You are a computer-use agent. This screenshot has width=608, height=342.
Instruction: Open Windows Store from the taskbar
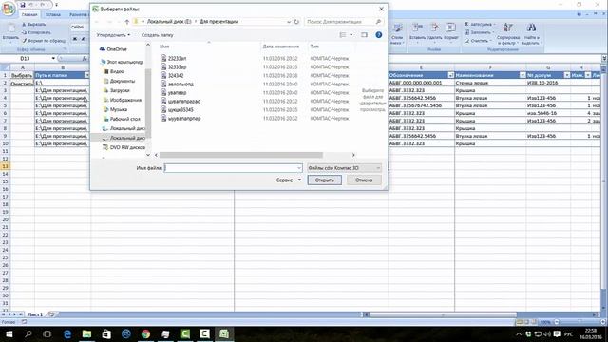tap(106, 333)
